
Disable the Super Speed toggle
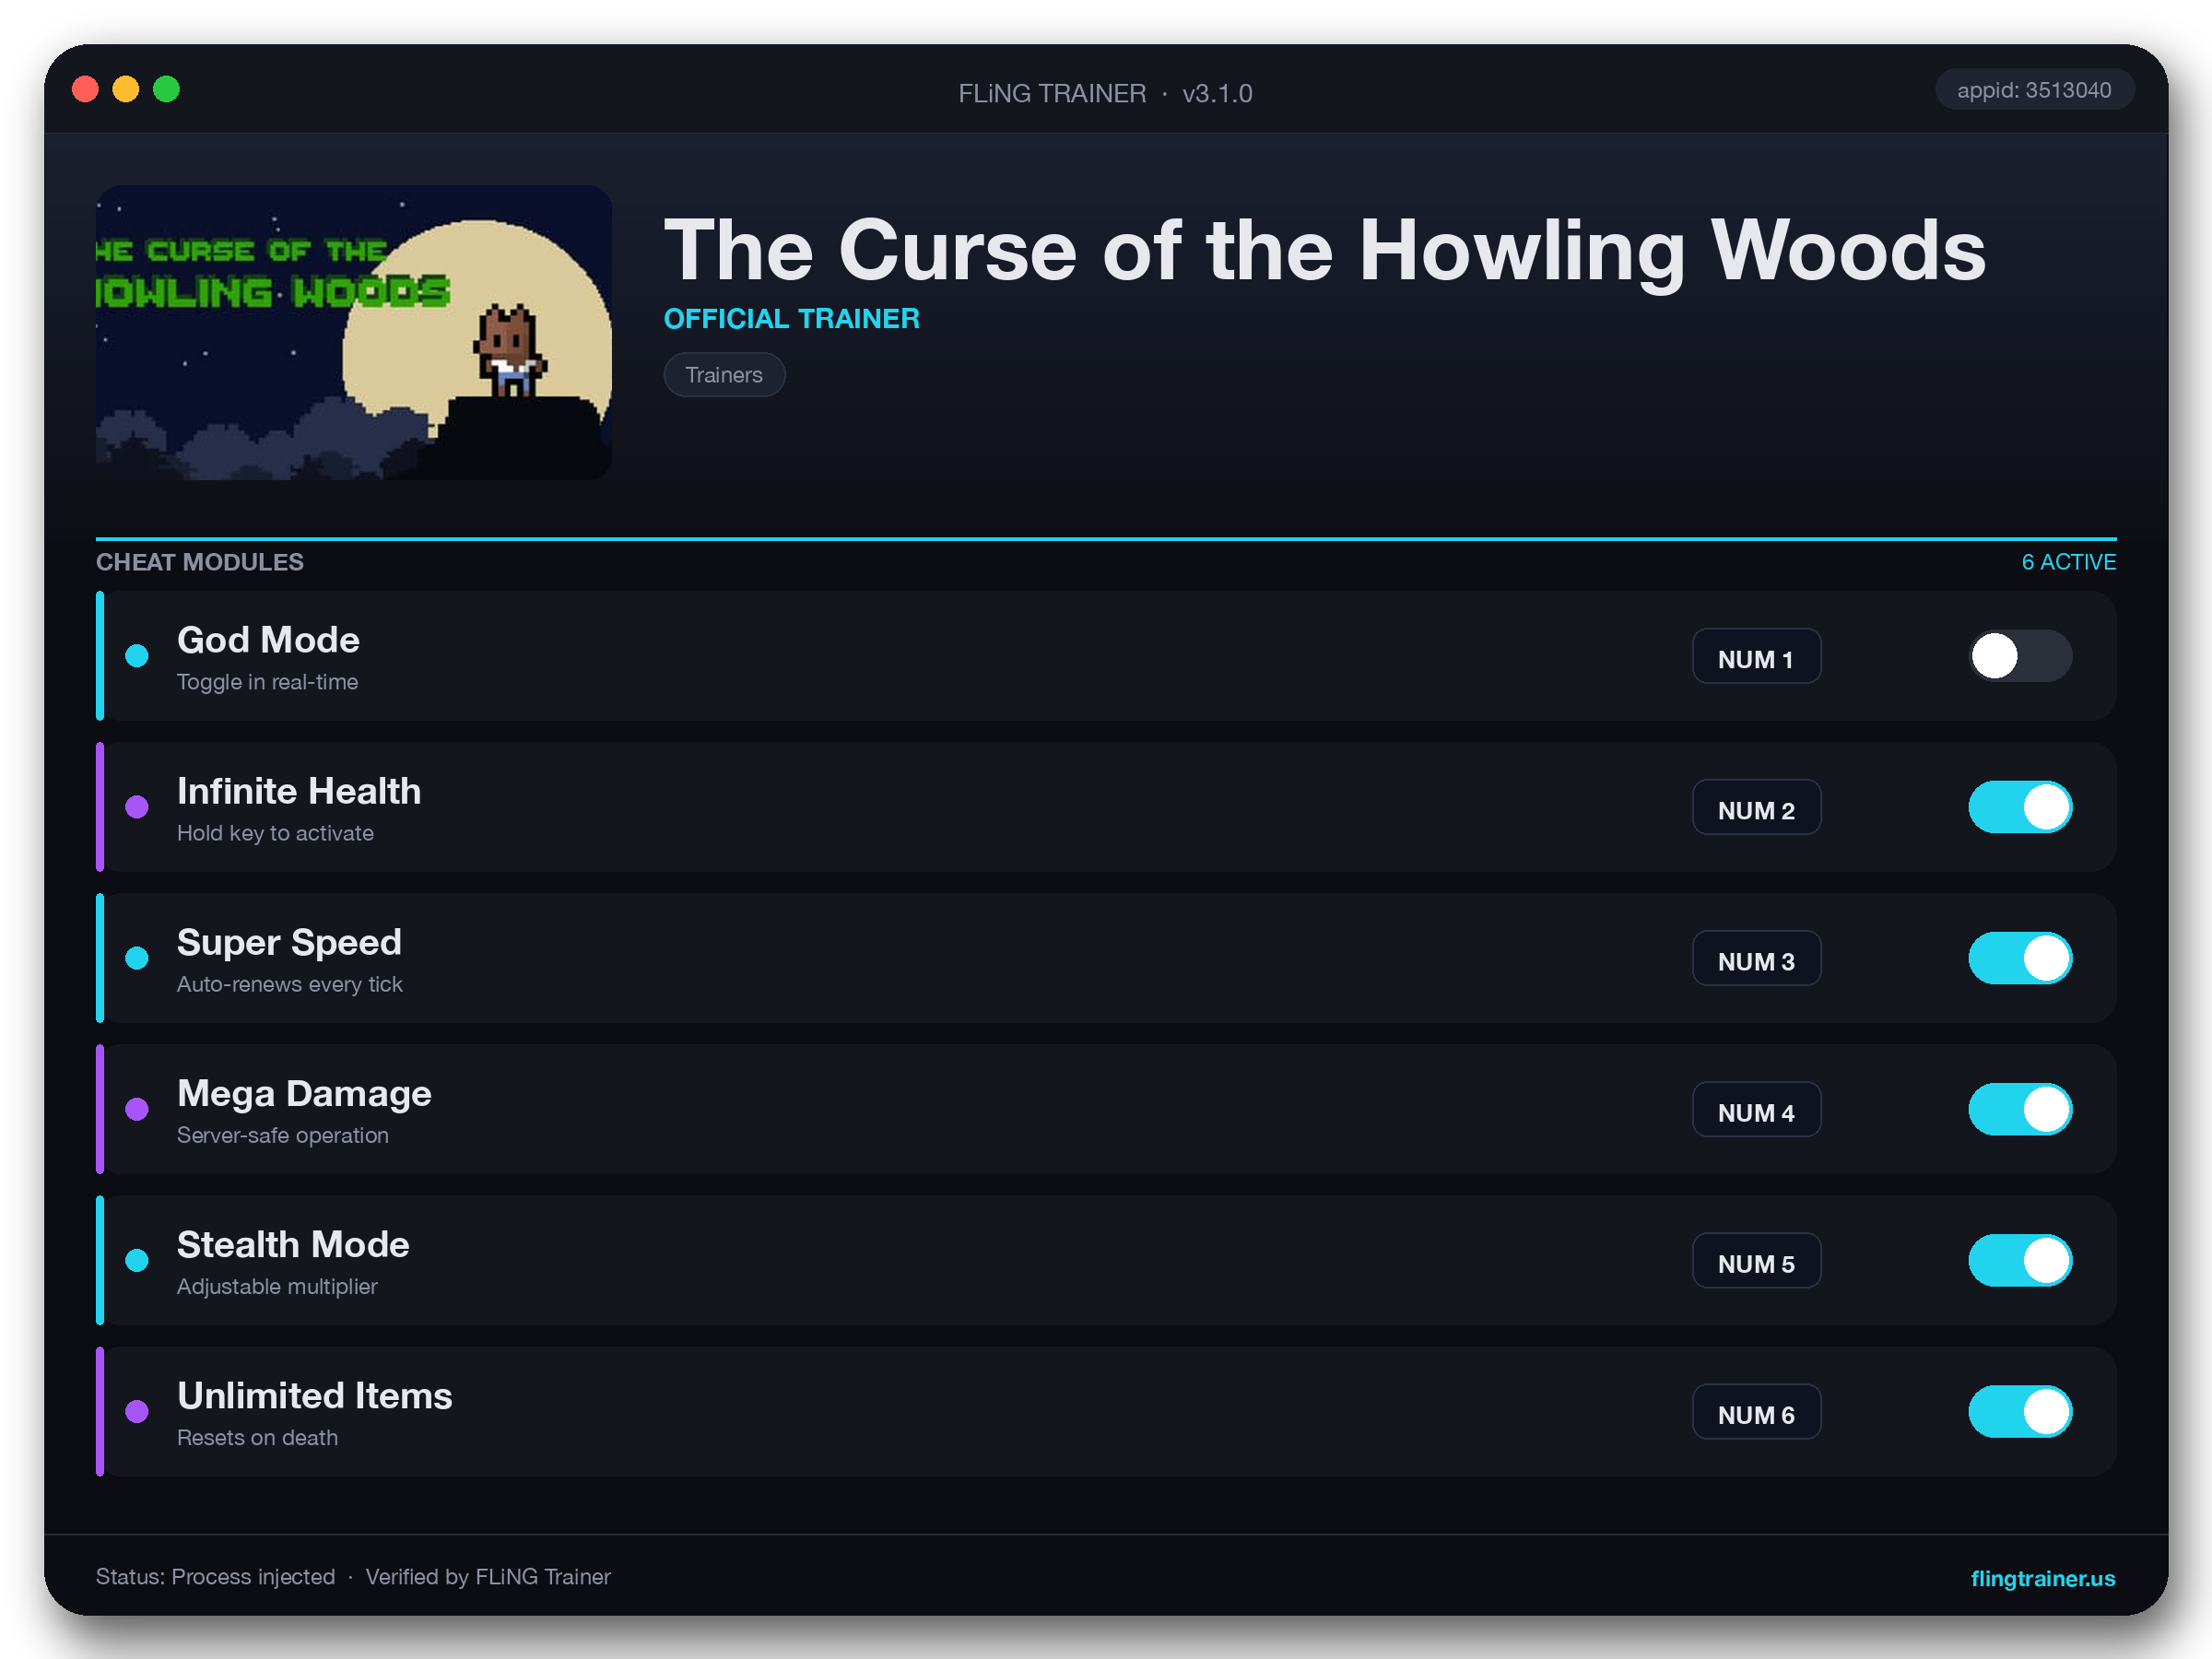pyautogui.click(x=2020, y=958)
